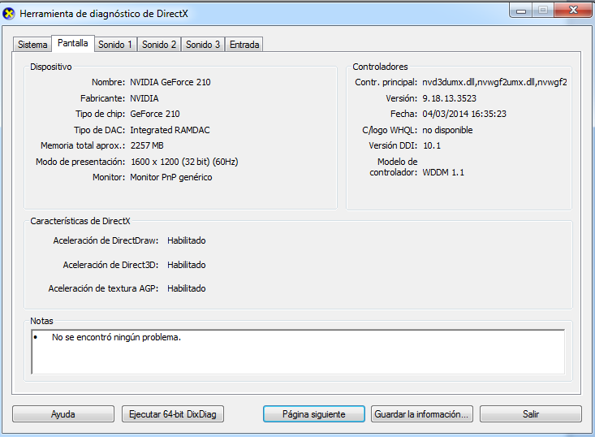Screen dimensions: 595x437
Task: Click the Dispositivo group label
Action: [51, 67]
